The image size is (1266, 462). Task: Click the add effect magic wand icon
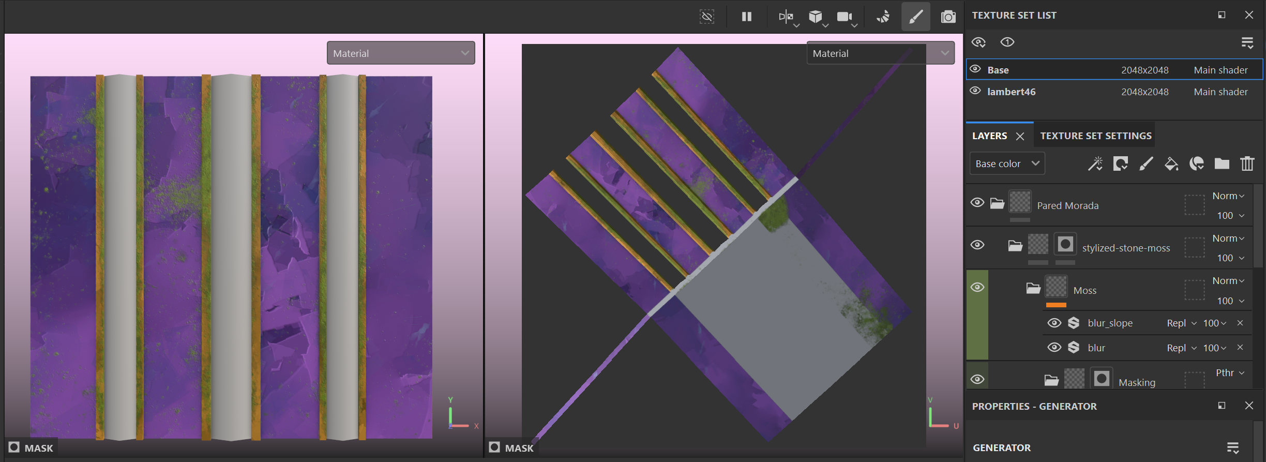1095,164
